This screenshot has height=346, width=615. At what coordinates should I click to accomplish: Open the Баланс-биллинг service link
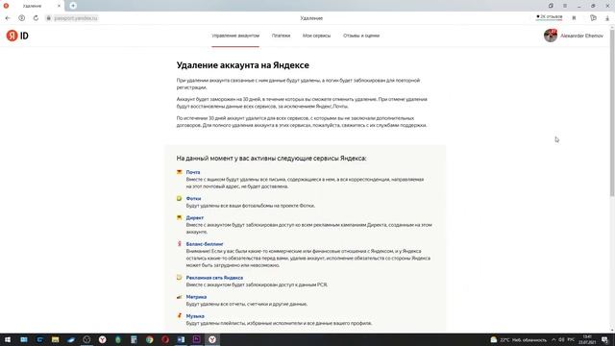coord(205,244)
